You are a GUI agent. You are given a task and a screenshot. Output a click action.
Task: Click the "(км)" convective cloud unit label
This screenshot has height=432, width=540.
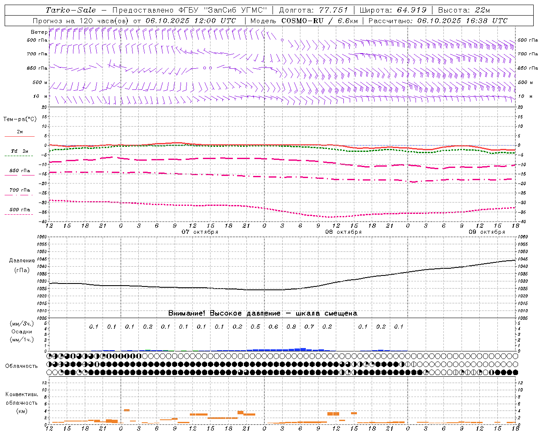pyautogui.click(x=22, y=411)
